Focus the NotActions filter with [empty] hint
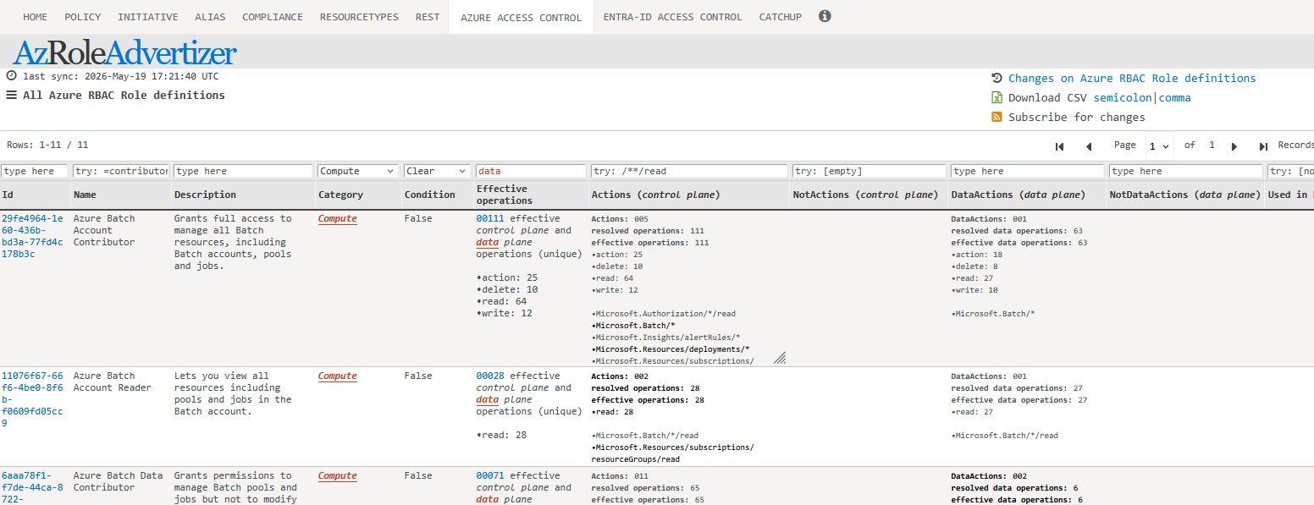Viewport: 1314px width, 505px height. pos(870,171)
